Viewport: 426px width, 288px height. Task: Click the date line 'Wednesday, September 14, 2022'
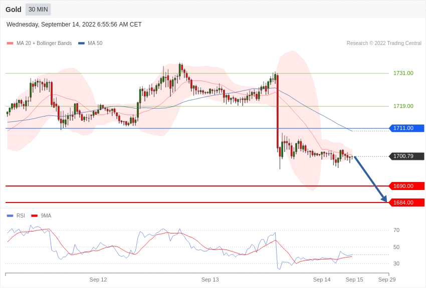click(x=74, y=24)
